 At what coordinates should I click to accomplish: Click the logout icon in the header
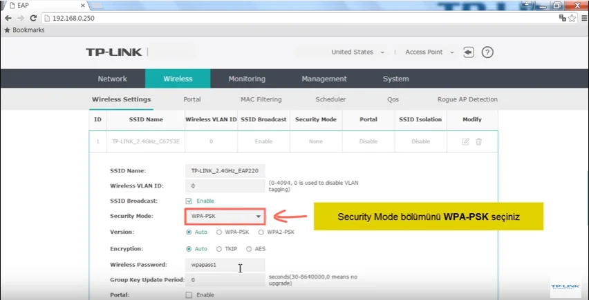tap(469, 52)
